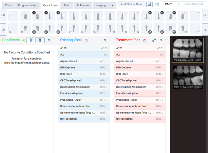The image size is (208, 153).
Task: Toggle the molar tooth view in Conditions
Action: [31, 40]
